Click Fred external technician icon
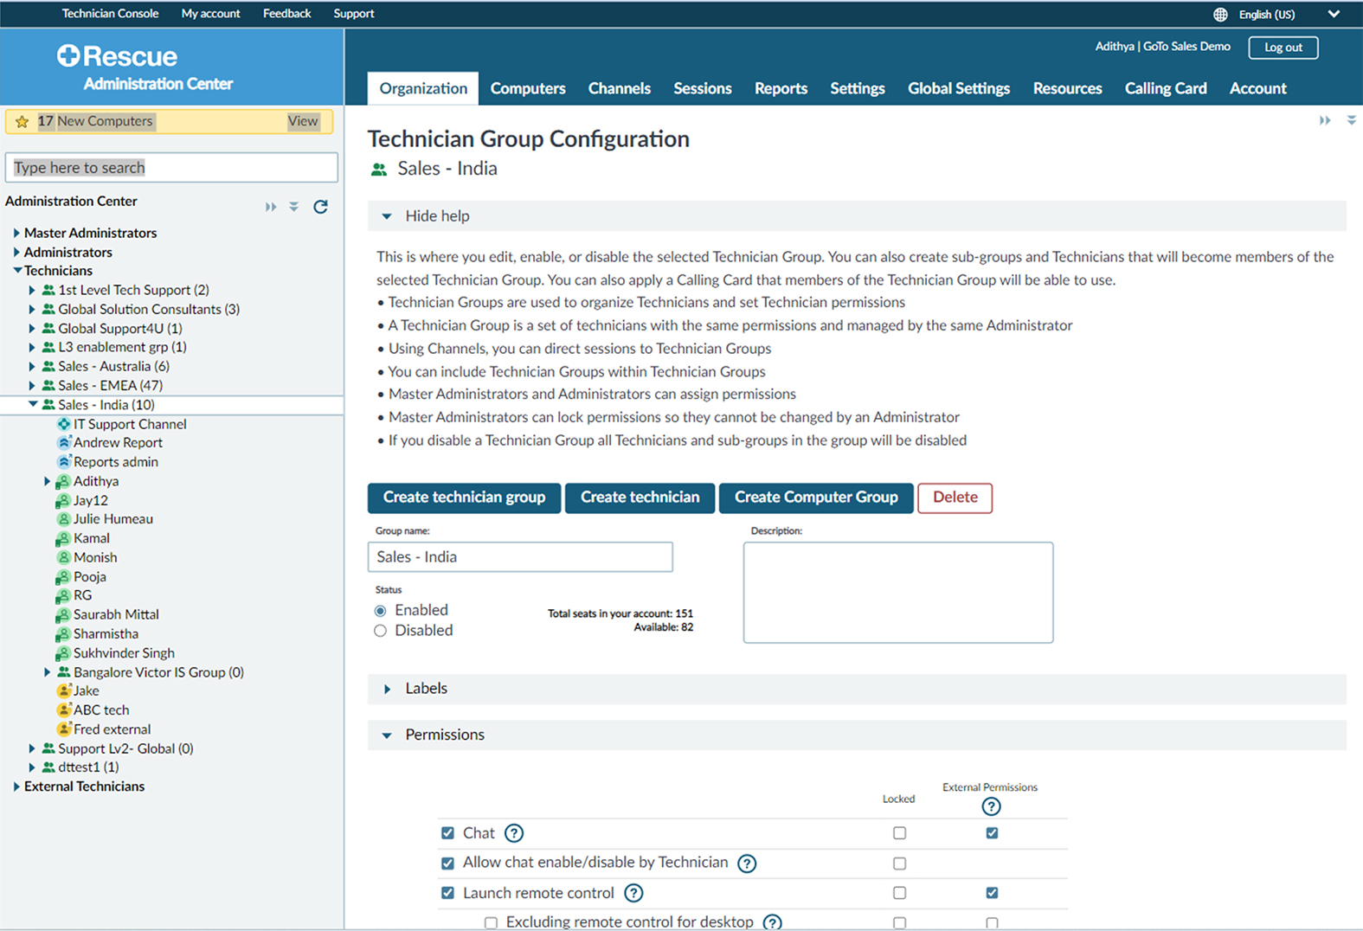1363x931 pixels. [x=64, y=729]
